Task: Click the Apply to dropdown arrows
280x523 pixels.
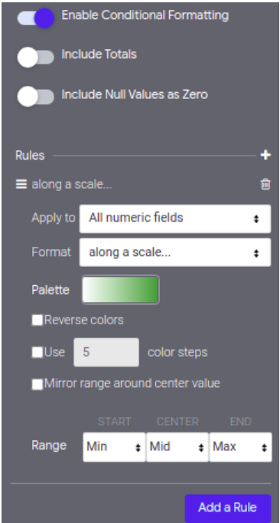Action: tap(256, 219)
